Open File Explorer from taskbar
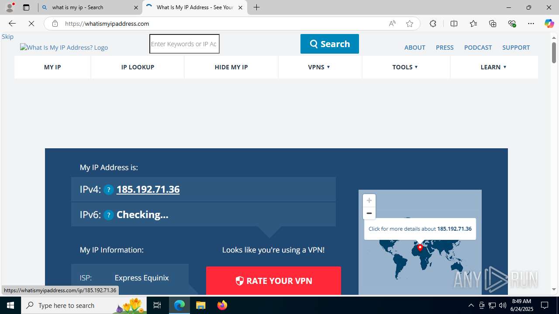 point(200,305)
